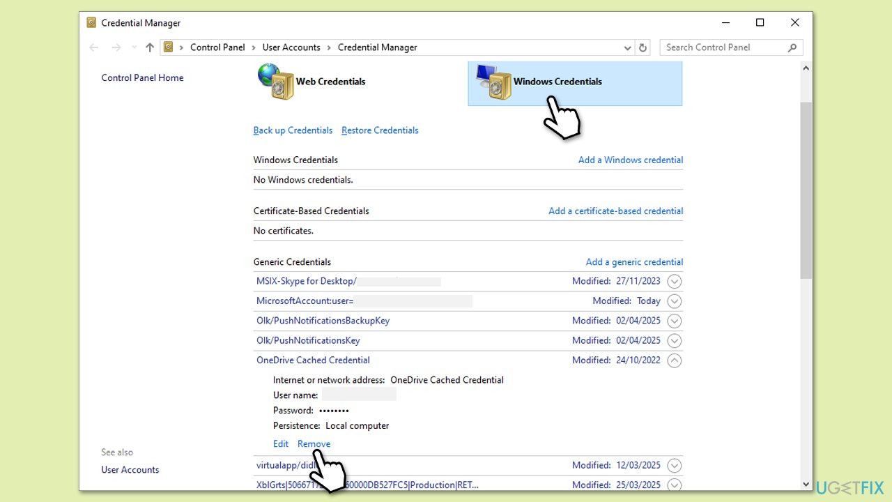Open the address bar history dropdown
The width and height of the screenshot is (892, 502).
627,47
